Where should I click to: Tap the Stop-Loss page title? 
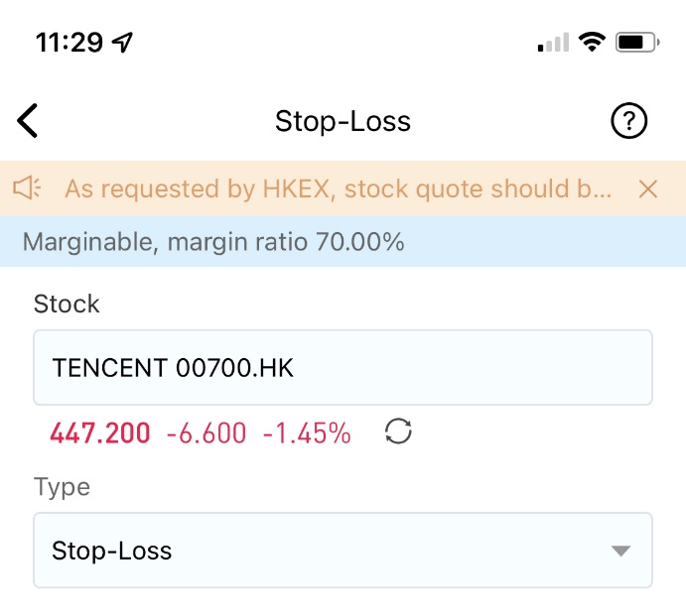[343, 121]
